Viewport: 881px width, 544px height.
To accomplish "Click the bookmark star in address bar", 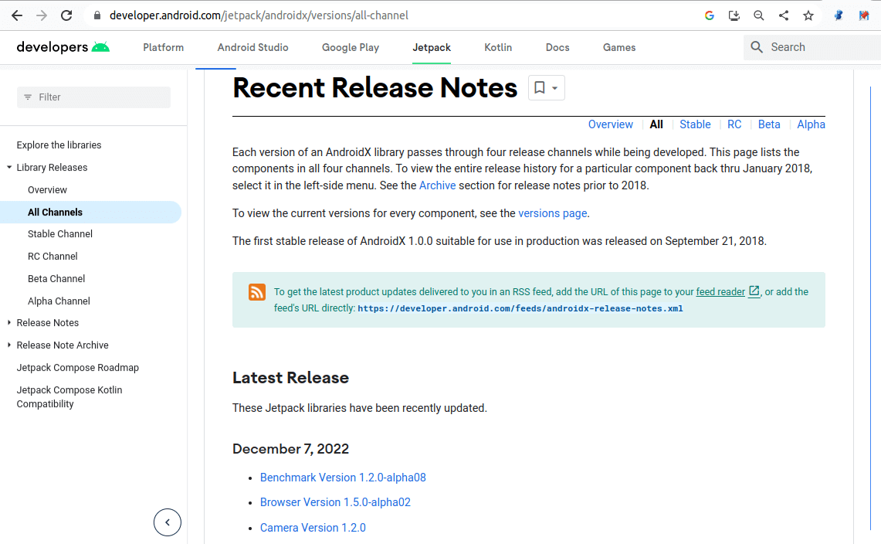I will [808, 15].
